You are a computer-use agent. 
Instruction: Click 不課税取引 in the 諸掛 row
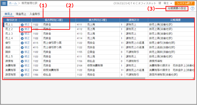tap(133, 52)
